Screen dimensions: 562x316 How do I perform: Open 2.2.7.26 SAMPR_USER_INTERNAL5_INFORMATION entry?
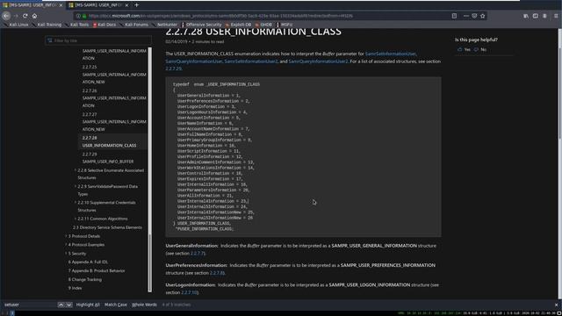click(114, 98)
